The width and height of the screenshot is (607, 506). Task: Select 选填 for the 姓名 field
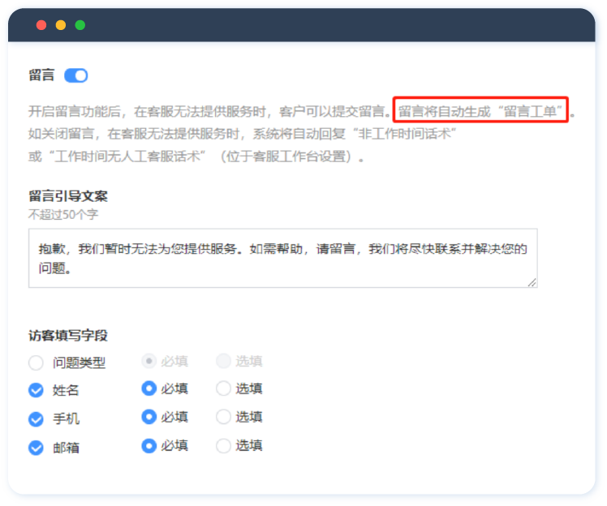[x=223, y=388]
